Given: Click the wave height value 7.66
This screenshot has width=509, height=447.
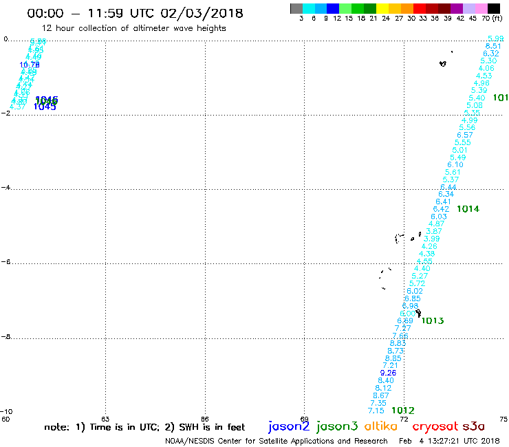Looking at the screenshot, I should 400,336.
